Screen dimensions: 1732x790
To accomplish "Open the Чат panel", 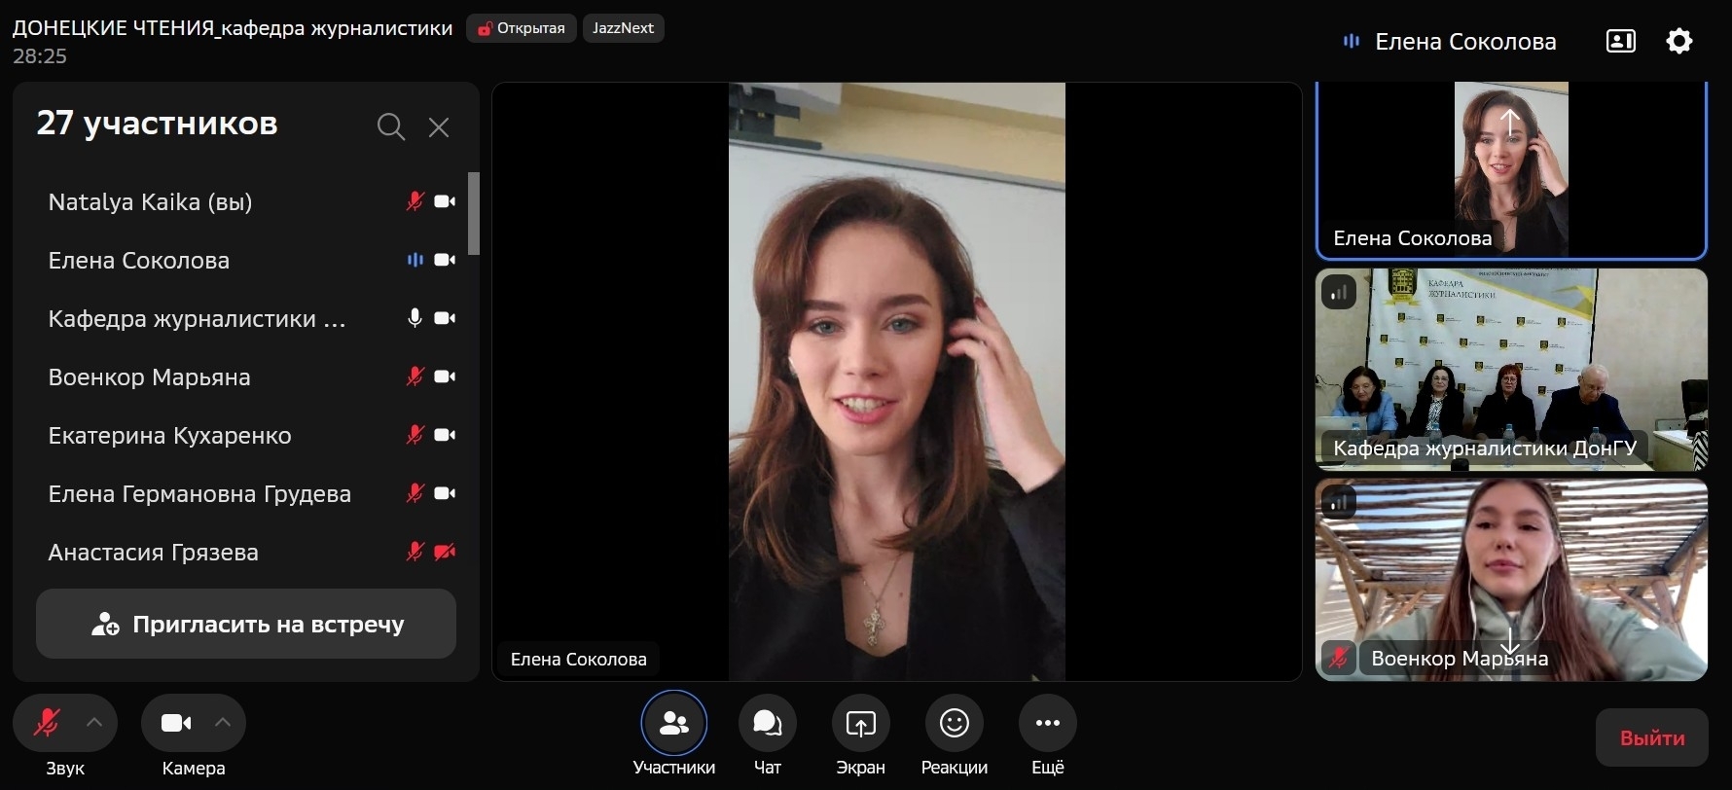I will [767, 723].
